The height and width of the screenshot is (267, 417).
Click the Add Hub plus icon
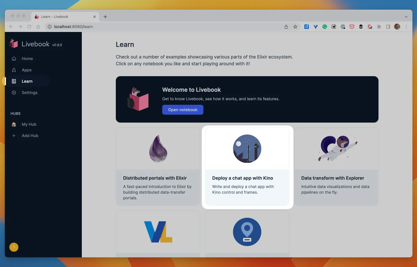(x=14, y=136)
